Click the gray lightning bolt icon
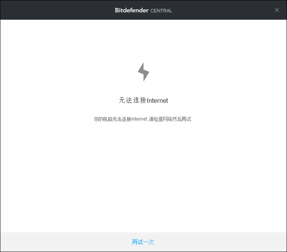This screenshot has height=252, width=287. (143, 72)
